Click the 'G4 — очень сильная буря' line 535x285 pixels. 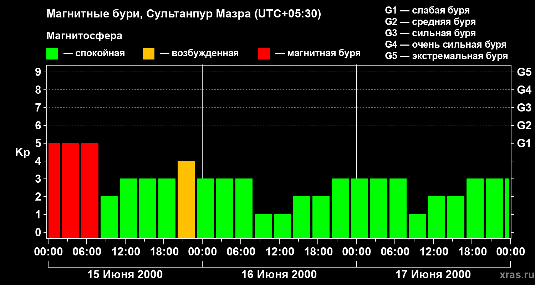(x=446, y=45)
